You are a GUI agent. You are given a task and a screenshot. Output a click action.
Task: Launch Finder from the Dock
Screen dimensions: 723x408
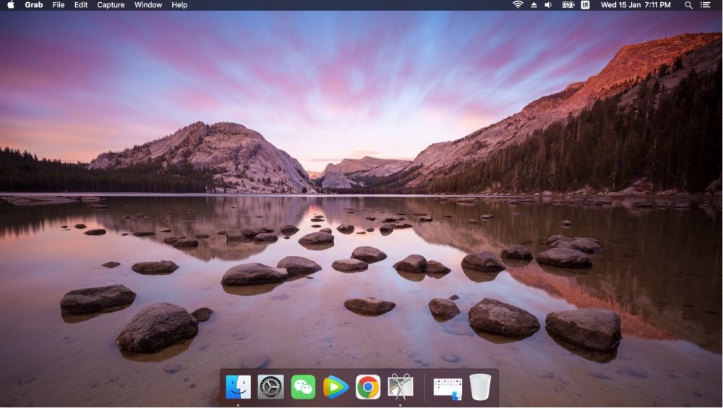[239, 387]
